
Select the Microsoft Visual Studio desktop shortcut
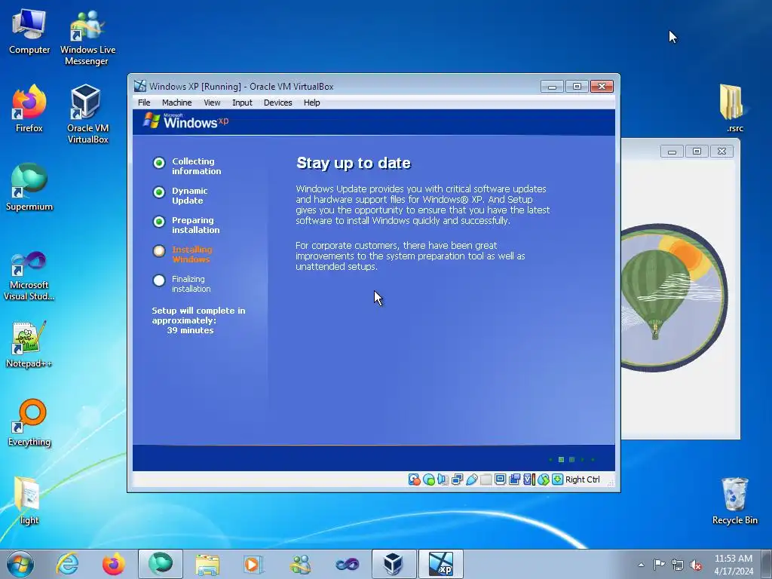[29, 276]
